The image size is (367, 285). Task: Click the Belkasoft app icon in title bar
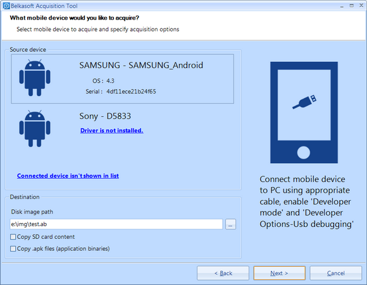point(6,6)
